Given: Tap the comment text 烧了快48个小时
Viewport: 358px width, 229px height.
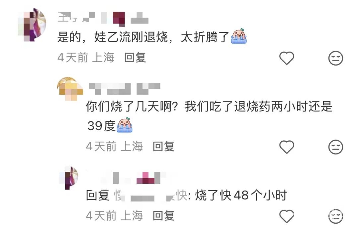Looking at the screenshot, I should tap(241, 196).
